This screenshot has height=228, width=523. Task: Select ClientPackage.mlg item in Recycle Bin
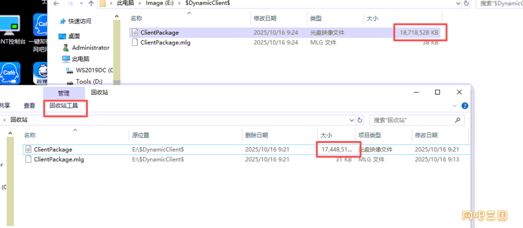pyautogui.click(x=58, y=159)
